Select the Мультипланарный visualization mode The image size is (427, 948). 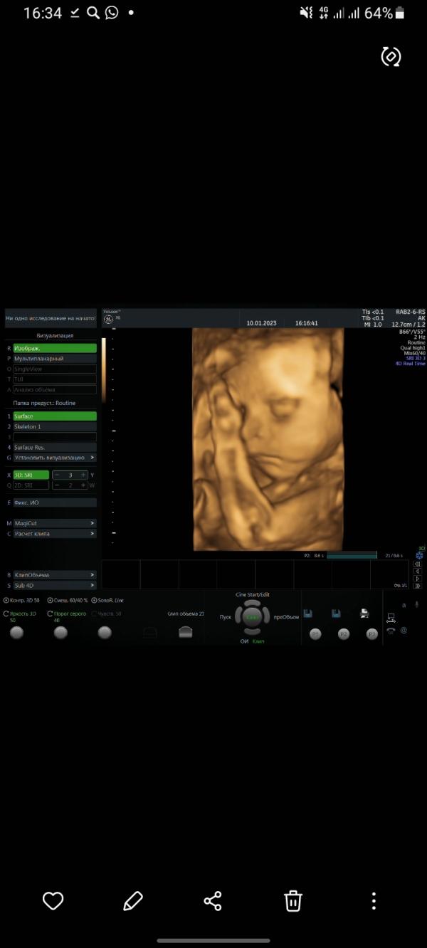[55, 359]
